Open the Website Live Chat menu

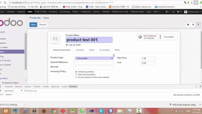(x=120, y=12)
